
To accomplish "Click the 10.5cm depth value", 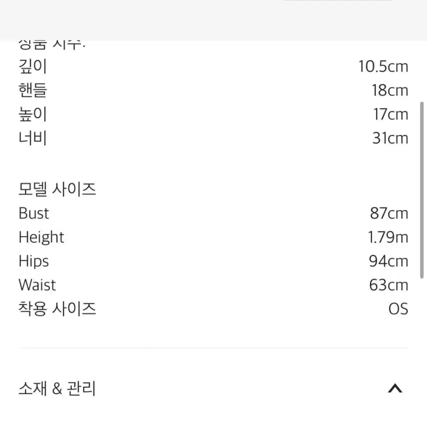I will click(x=383, y=66).
